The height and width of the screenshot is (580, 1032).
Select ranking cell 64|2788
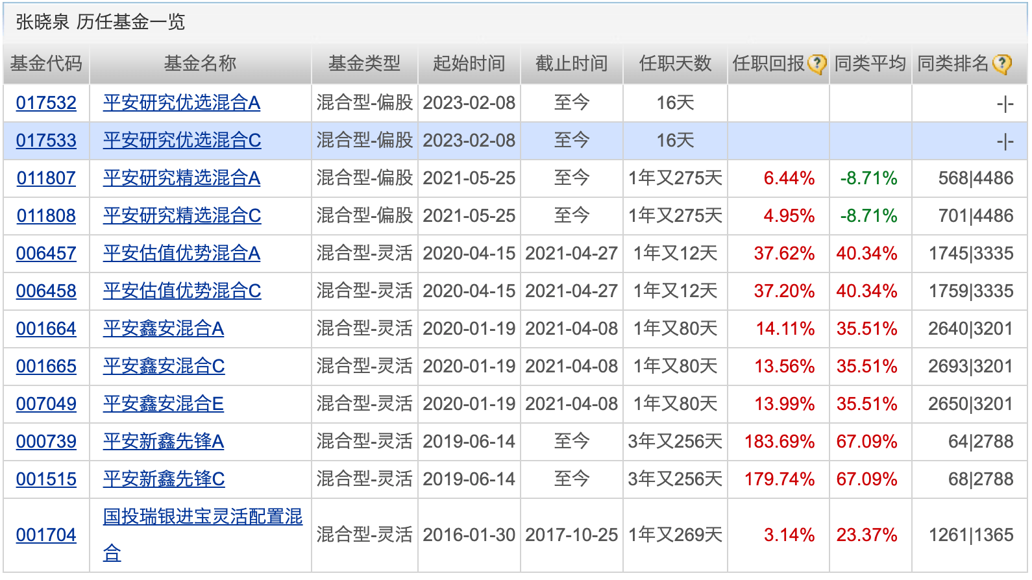click(x=981, y=441)
